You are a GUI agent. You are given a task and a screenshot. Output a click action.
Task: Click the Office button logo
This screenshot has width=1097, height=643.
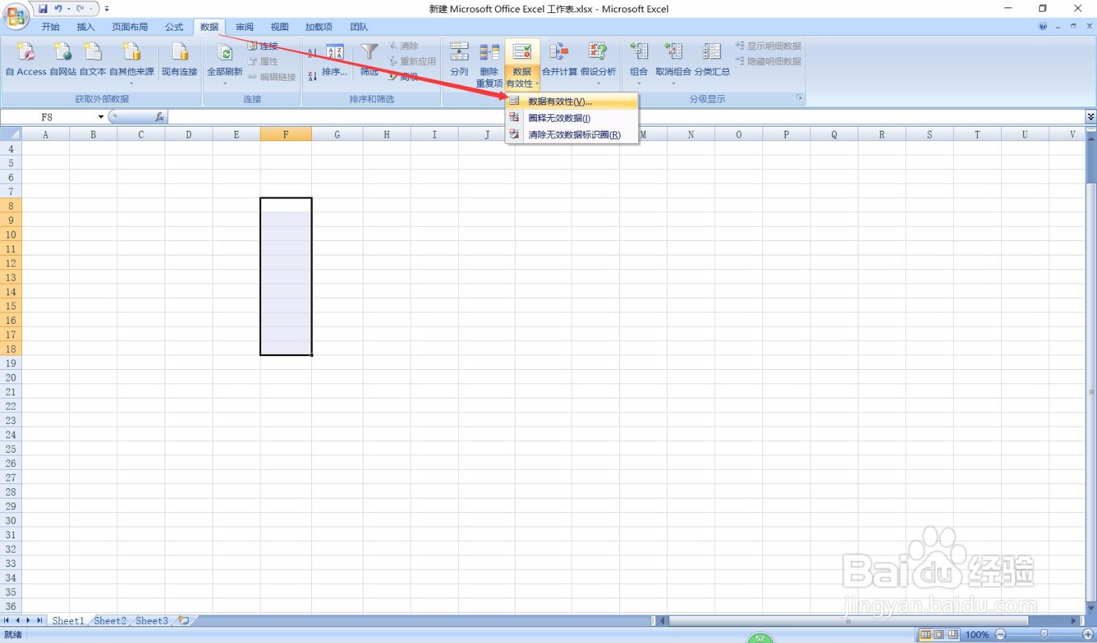pyautogui.click(x=16, y=16)
